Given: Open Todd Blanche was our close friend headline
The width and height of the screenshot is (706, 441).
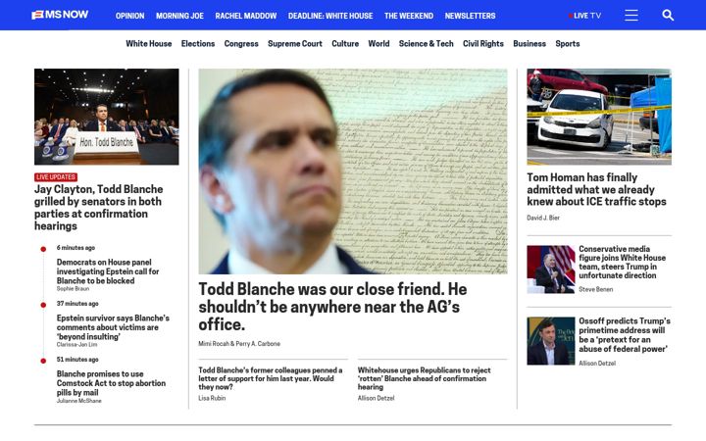Looking at the screenshot, I should (332, 307).
